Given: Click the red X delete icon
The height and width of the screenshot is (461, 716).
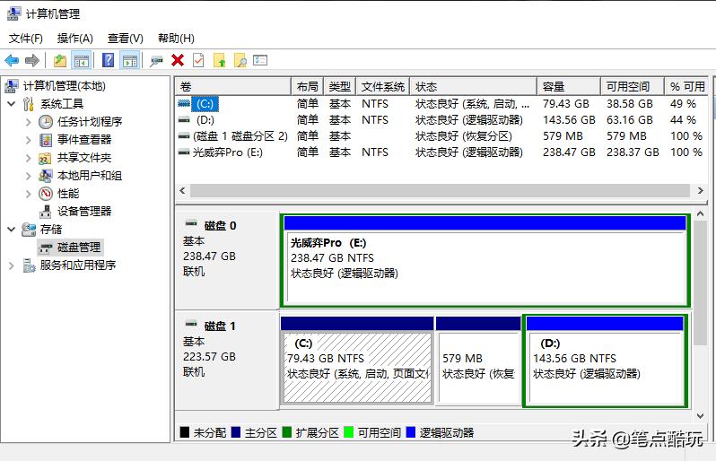Looking at the screenshot, I should (x=178, y=60).
